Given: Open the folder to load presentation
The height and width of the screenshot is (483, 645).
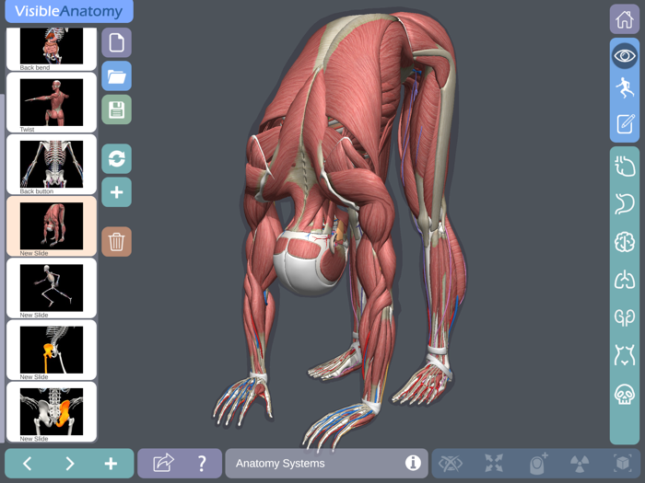Looking at the screenshot, I should tap(116, 76).
